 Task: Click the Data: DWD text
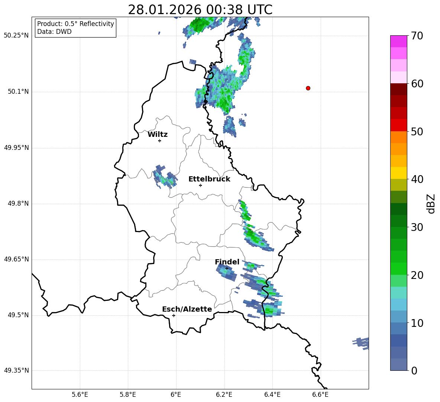click(54, 32)
